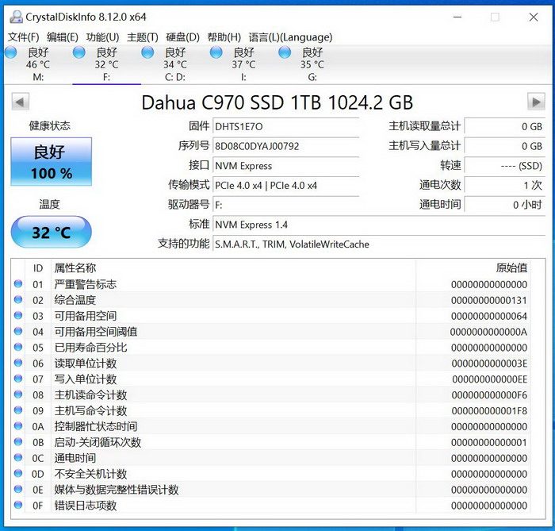
Task: Click status dot for attribute 01 row
Action: point(18,284)
